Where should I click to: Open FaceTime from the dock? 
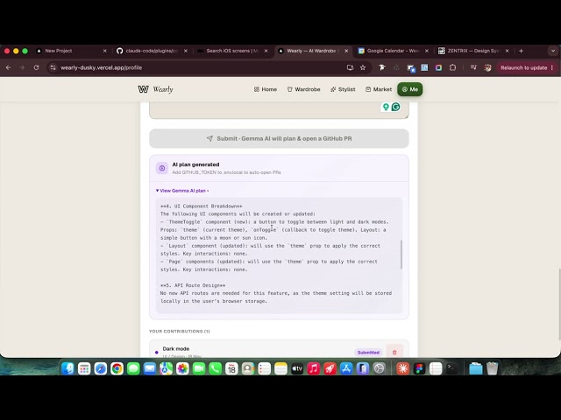199,368
